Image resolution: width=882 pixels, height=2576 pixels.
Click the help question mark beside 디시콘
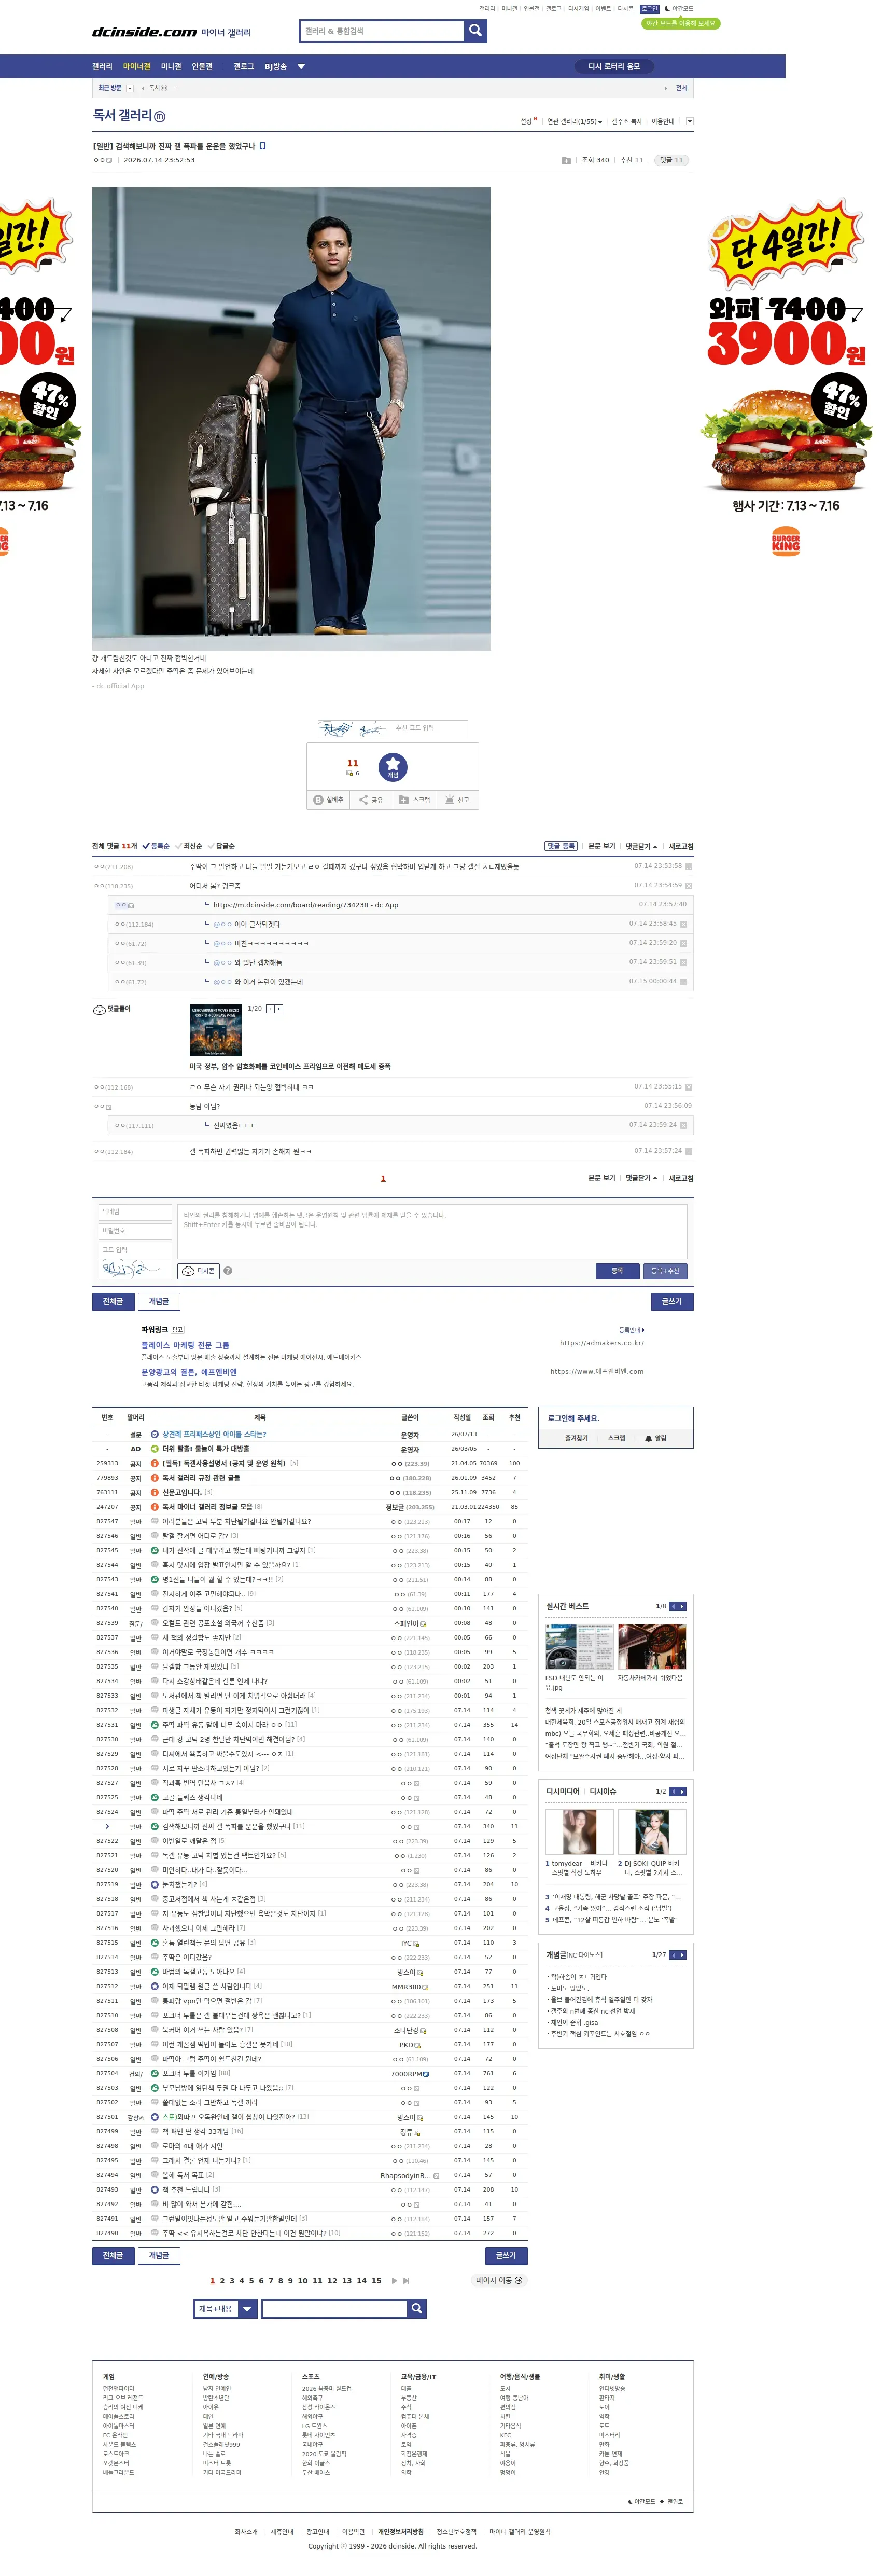pyautogui.click(x=228, y=1271)
